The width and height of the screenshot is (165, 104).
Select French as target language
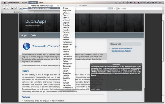[67, 30]
